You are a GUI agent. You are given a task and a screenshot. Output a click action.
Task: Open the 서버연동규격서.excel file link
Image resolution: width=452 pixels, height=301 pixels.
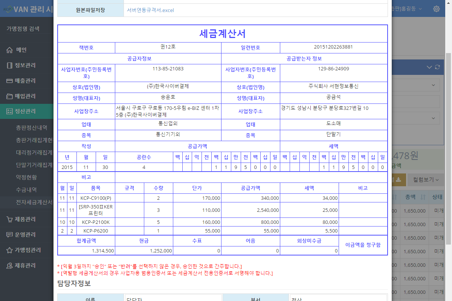tap(150, 10)
